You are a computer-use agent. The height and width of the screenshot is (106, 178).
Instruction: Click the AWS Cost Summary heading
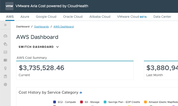(x=32, y=58)
